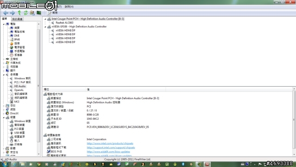Image resolution: width=296 pixels, height=167 pixels.
Task: Refresh the page with green arrows icon
Action: coord(26,13)
